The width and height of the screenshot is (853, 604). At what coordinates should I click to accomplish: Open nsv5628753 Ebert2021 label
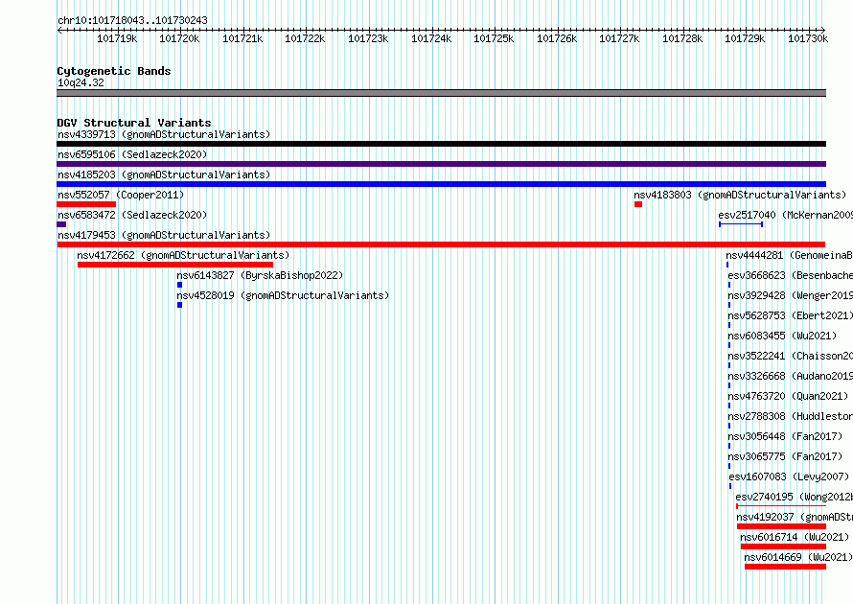tap(791, 315)
